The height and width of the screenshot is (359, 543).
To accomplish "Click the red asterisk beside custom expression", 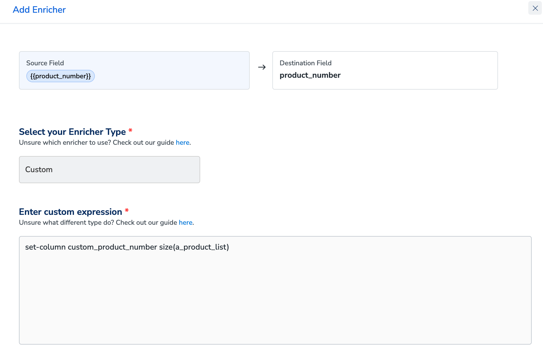I will pyautogui.click(x=127, y=211).
